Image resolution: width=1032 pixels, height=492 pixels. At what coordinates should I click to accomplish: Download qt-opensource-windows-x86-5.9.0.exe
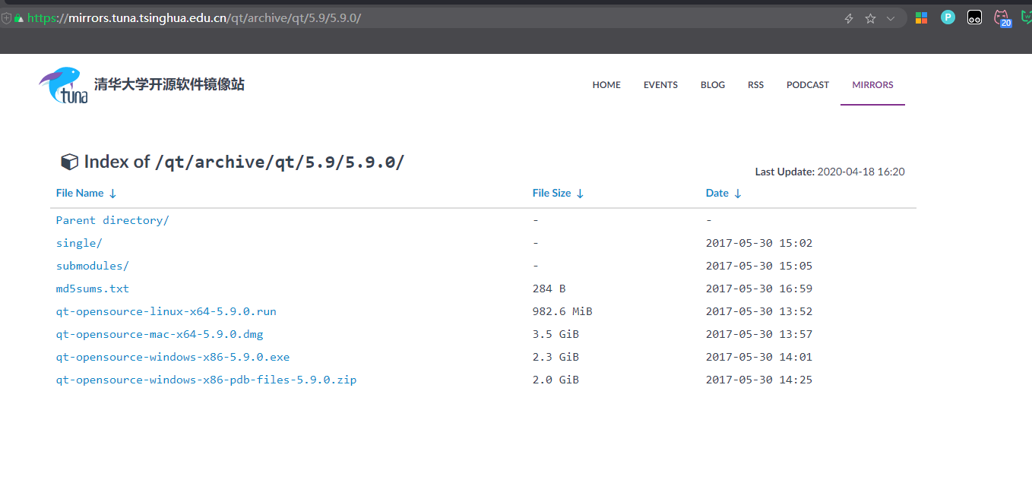coord(173,357)
